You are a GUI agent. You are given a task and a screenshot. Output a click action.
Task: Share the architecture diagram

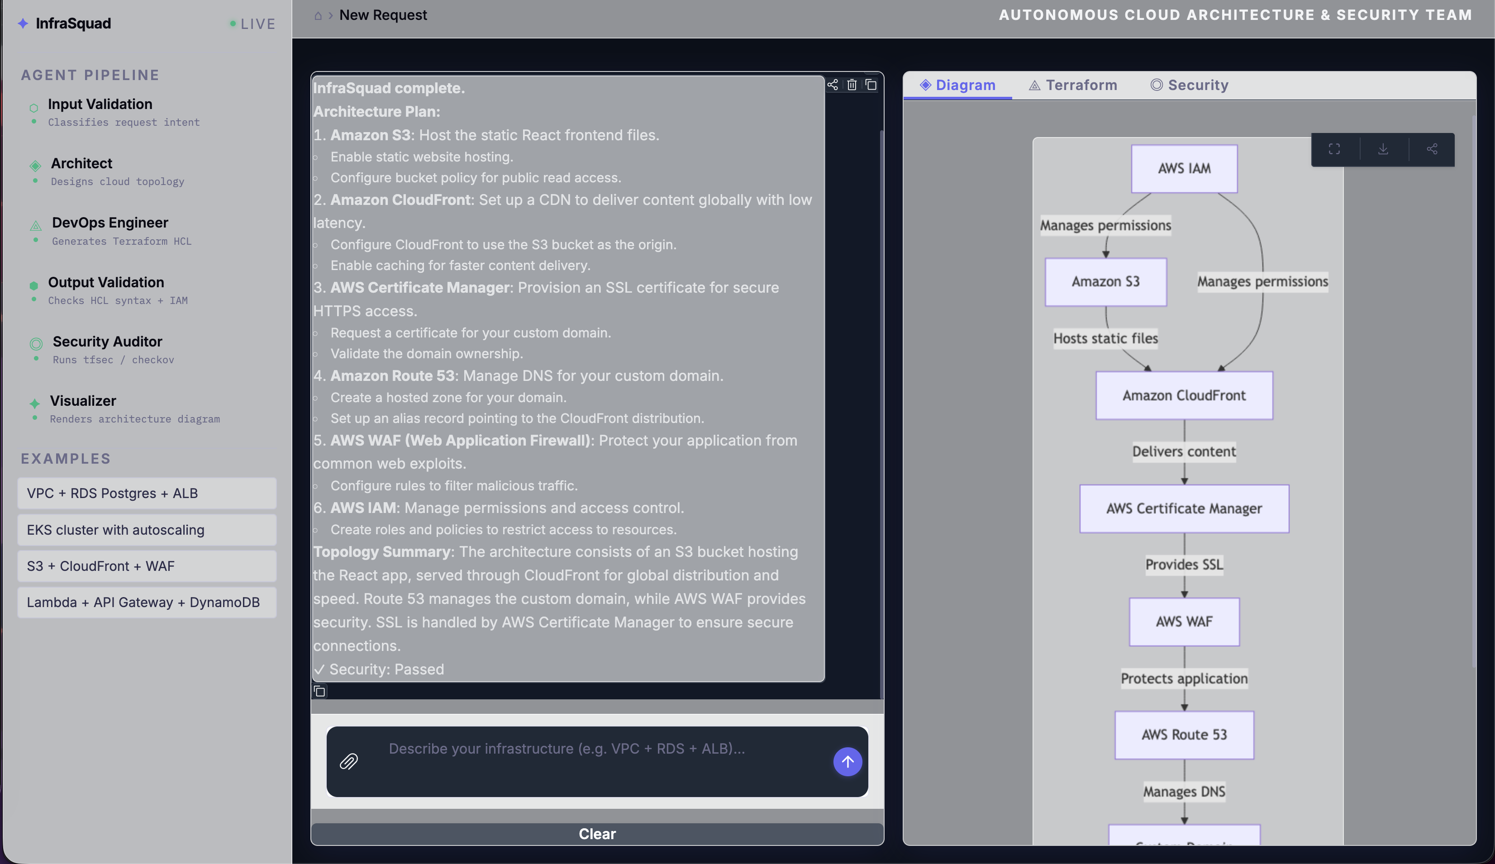[1432, 149]
